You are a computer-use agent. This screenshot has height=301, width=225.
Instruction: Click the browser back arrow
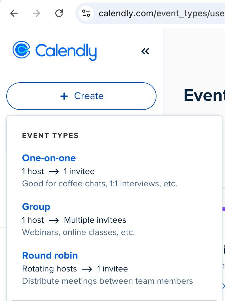click(14, 13)
